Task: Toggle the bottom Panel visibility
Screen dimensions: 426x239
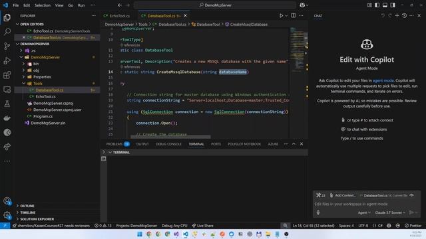Action: pyautogui.click(x=385, y=5)
